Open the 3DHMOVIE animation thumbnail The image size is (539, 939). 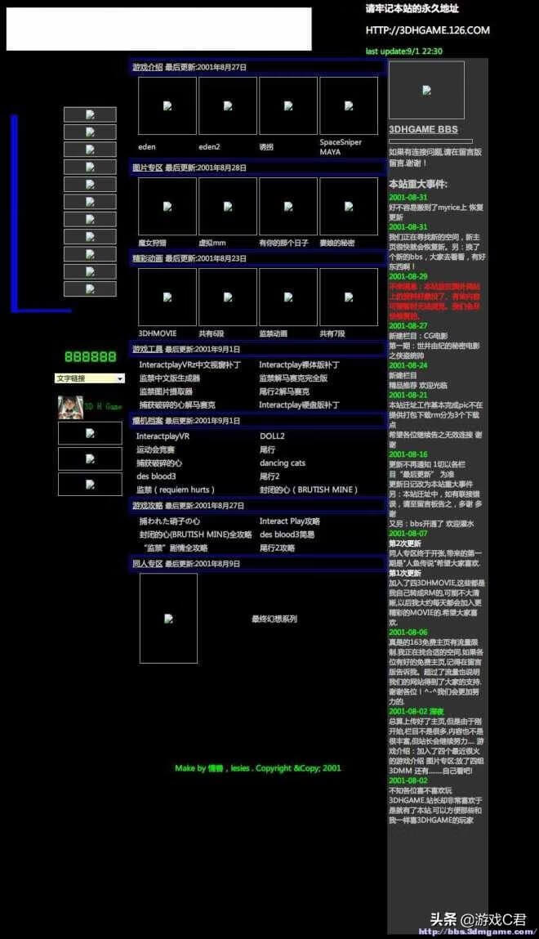pos(167,297)
